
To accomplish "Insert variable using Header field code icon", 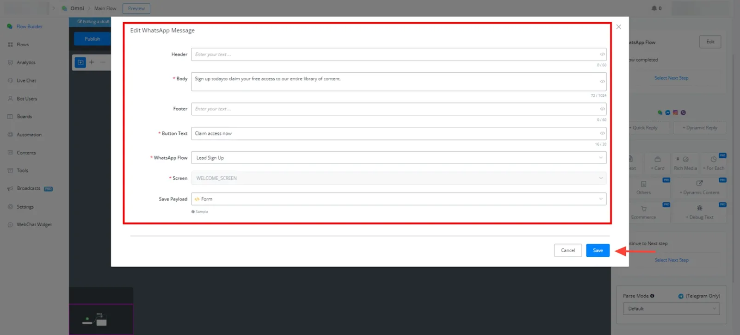I will pyautogui.click(x=602, y=54).
